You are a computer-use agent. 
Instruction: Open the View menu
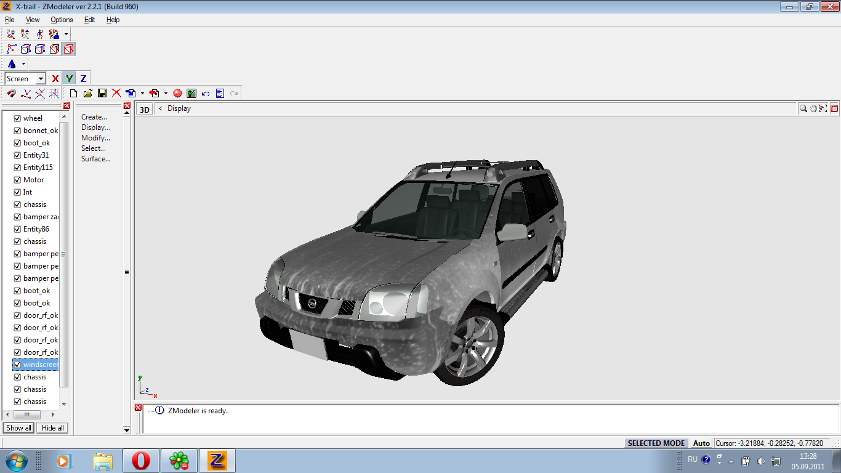(x=33, y=20)
